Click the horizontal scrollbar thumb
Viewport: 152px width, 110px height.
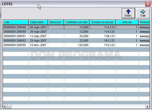(x=9, y=107)
